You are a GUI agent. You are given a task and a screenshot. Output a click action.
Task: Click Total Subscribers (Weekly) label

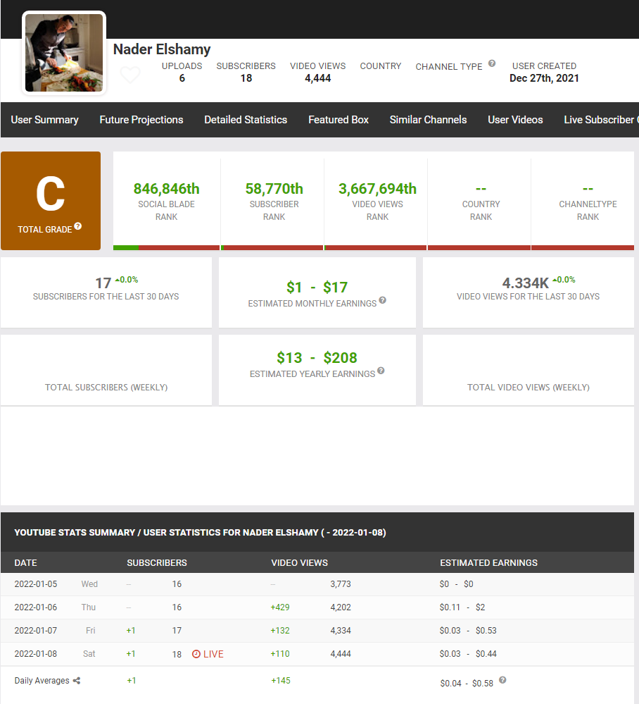106,387
